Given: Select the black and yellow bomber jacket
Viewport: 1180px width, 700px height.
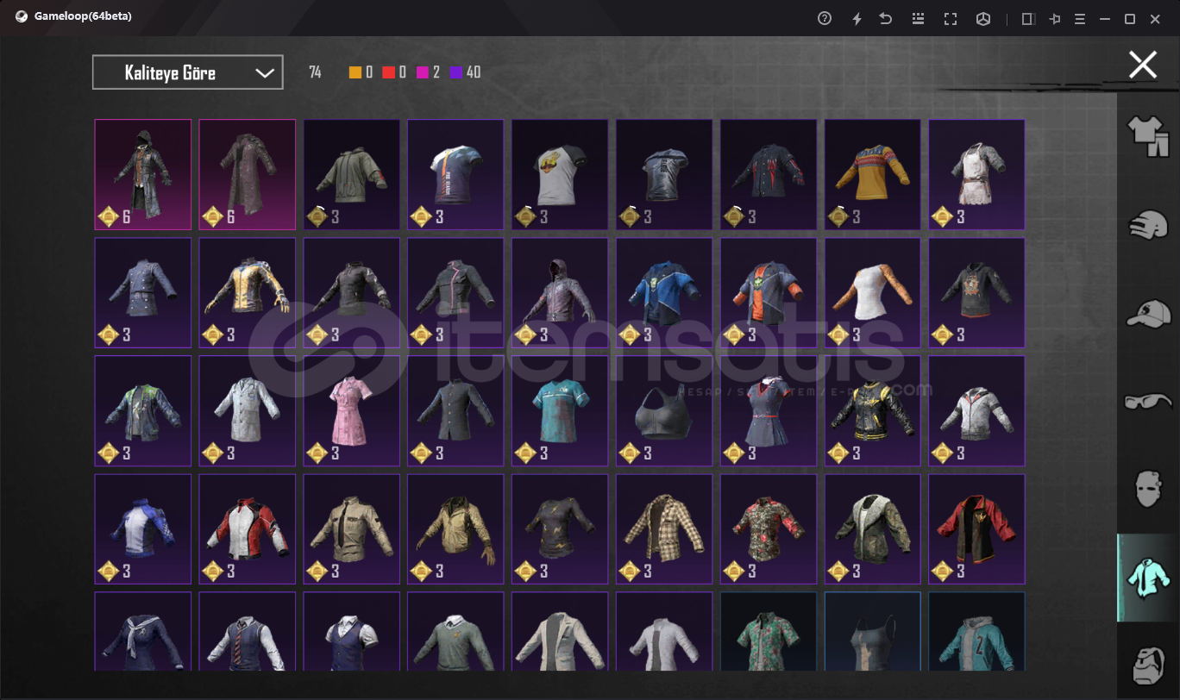Looking at the screenshot, I should (x=873, y=411).
